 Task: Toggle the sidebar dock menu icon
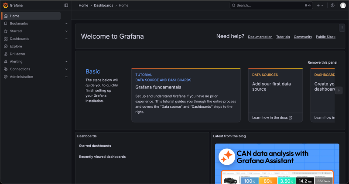[66, 5]
